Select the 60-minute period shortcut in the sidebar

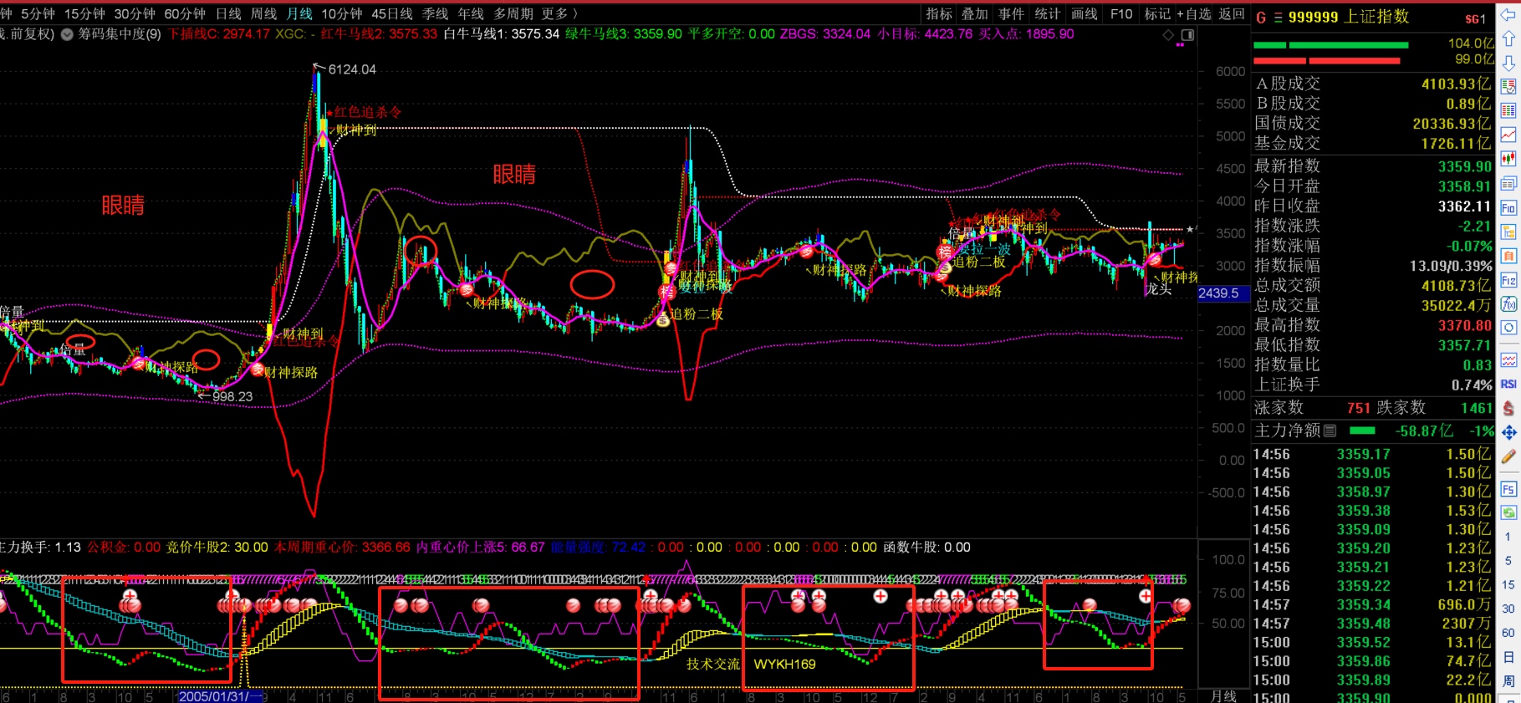(1508, 633)
